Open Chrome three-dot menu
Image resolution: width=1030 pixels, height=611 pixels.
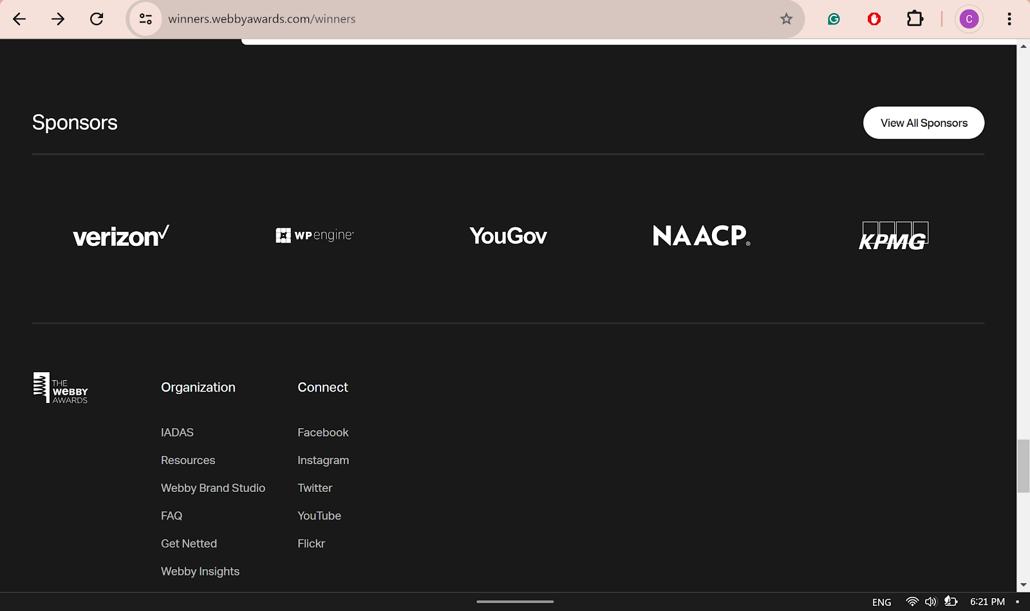pos(1009,19)
